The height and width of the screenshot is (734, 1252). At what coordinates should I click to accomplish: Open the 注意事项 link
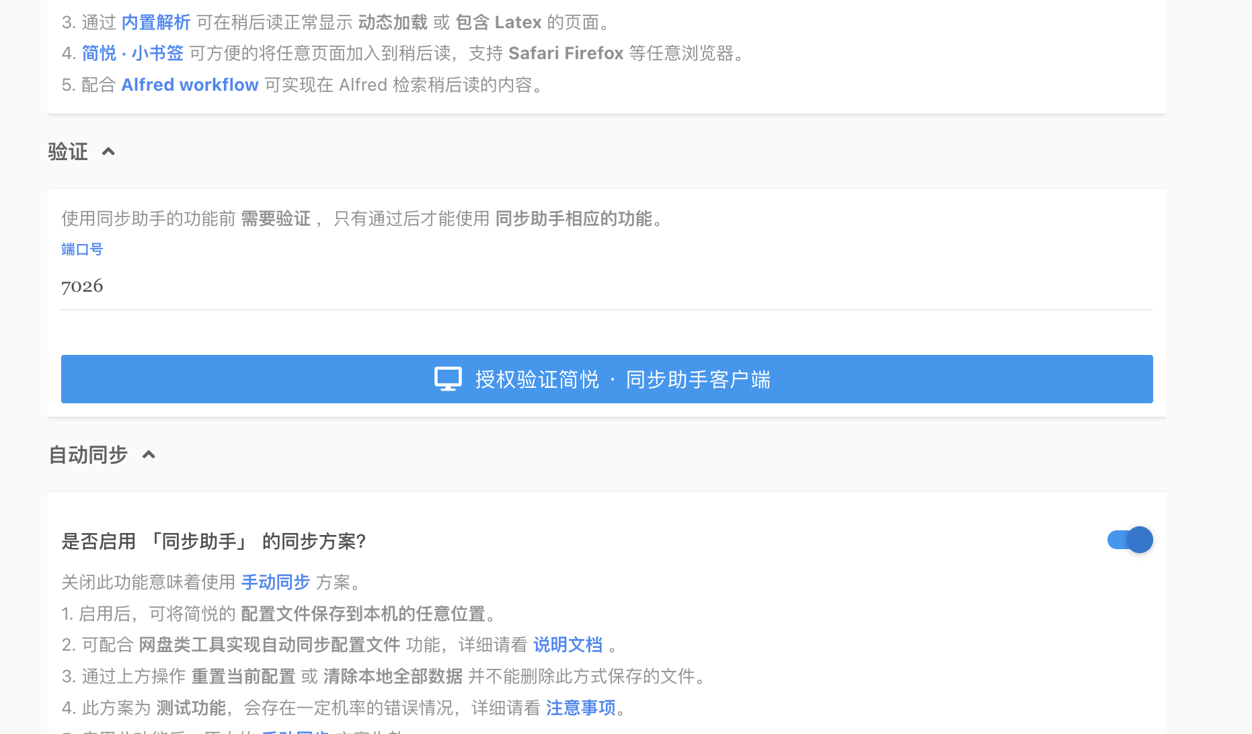click(580, 707)
